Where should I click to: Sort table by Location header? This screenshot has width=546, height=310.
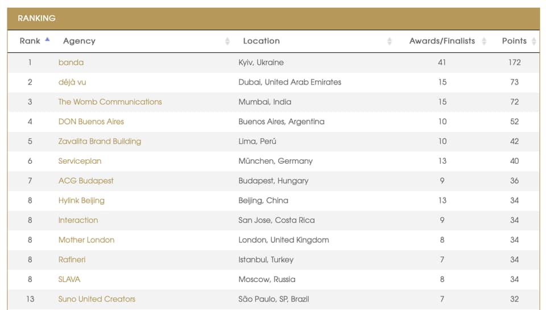click(x=261, y=41)
